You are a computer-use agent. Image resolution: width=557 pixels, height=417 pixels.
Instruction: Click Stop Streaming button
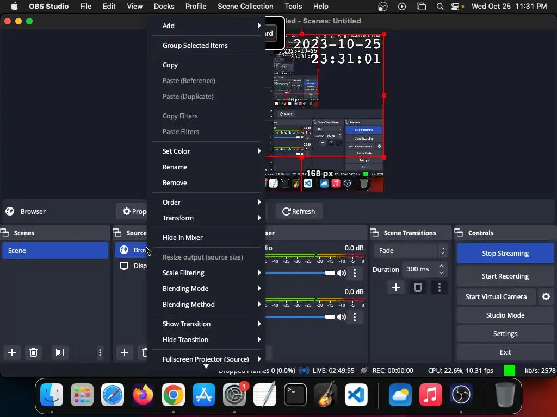tap(505, 253)
